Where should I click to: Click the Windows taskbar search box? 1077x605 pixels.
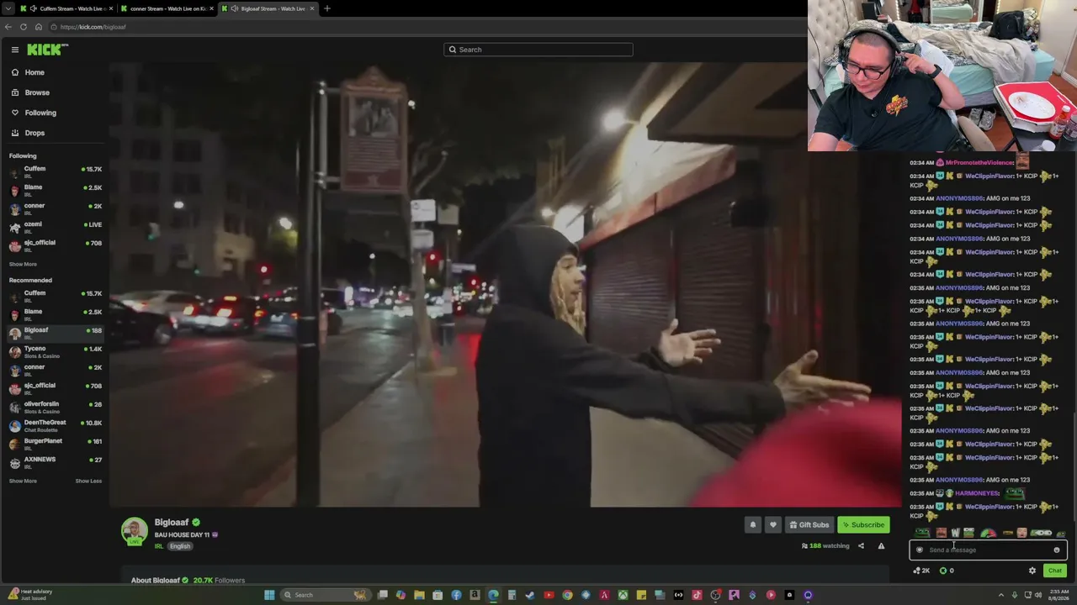(x=326, y=595)
